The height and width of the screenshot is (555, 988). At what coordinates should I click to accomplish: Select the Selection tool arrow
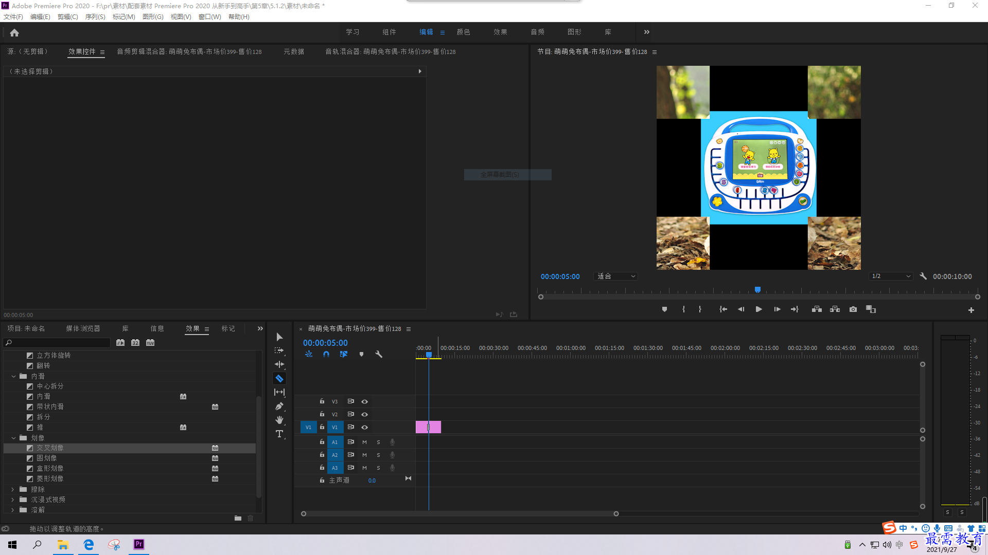tap(279, 337)
